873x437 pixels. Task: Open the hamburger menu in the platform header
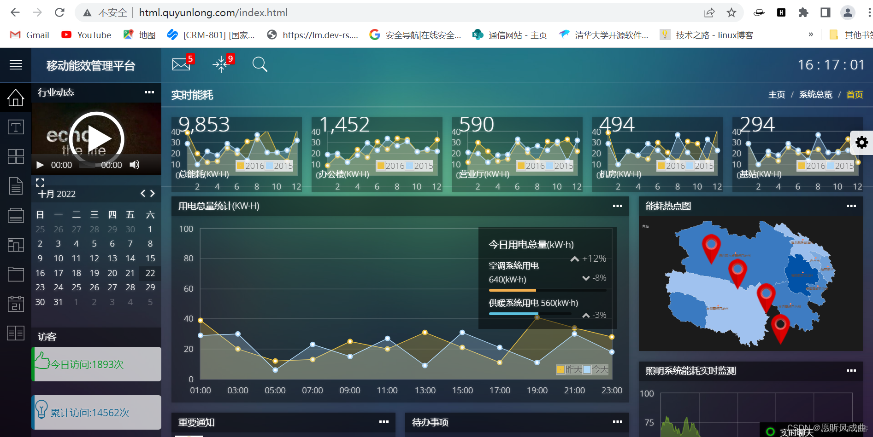16,65
